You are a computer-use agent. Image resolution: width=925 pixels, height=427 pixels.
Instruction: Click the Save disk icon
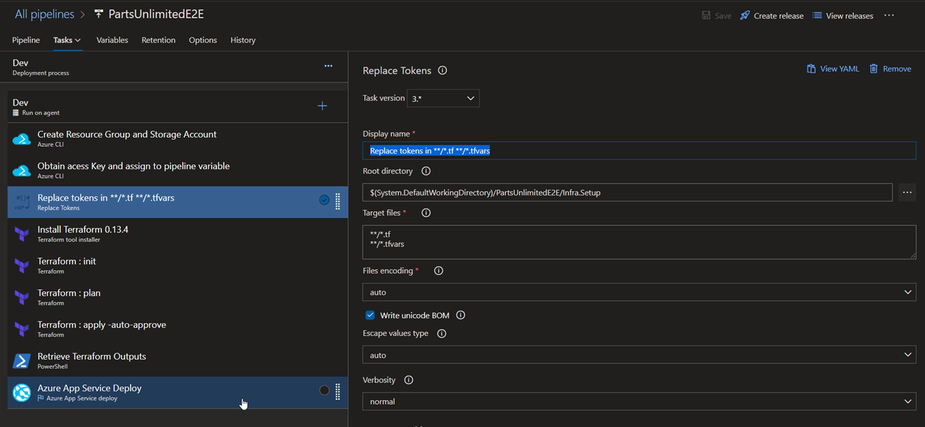click(706, 16)
